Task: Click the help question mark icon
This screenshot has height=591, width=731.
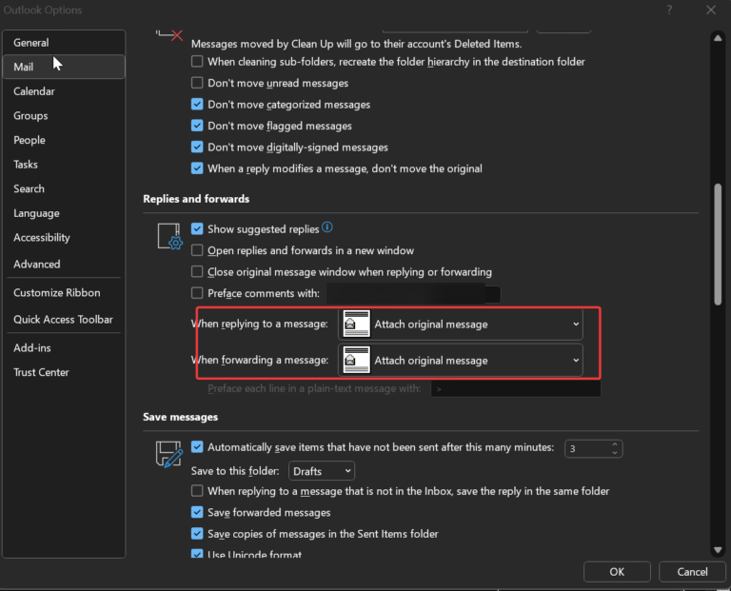Action: click(x=669, y=10)
